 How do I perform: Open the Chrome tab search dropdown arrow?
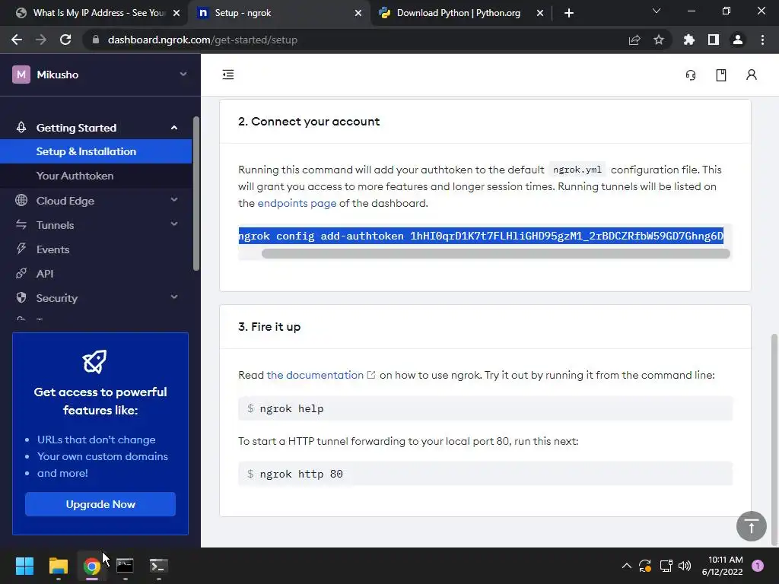pyautogui.click(x=657, y=11)
